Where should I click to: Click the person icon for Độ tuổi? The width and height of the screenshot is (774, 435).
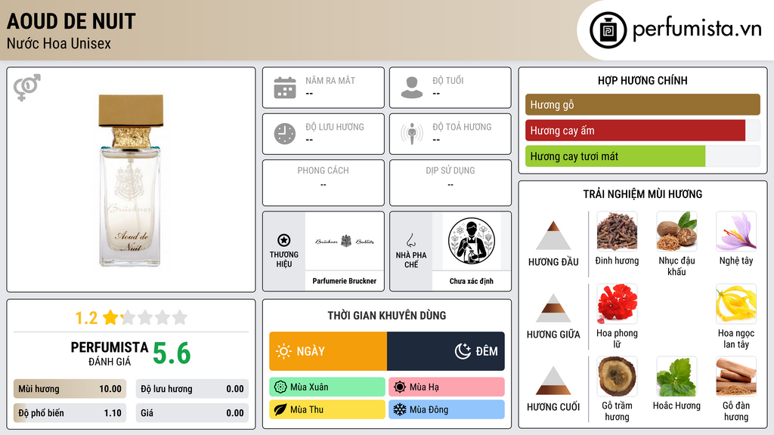pyautogui.click(x=412, y=88)
